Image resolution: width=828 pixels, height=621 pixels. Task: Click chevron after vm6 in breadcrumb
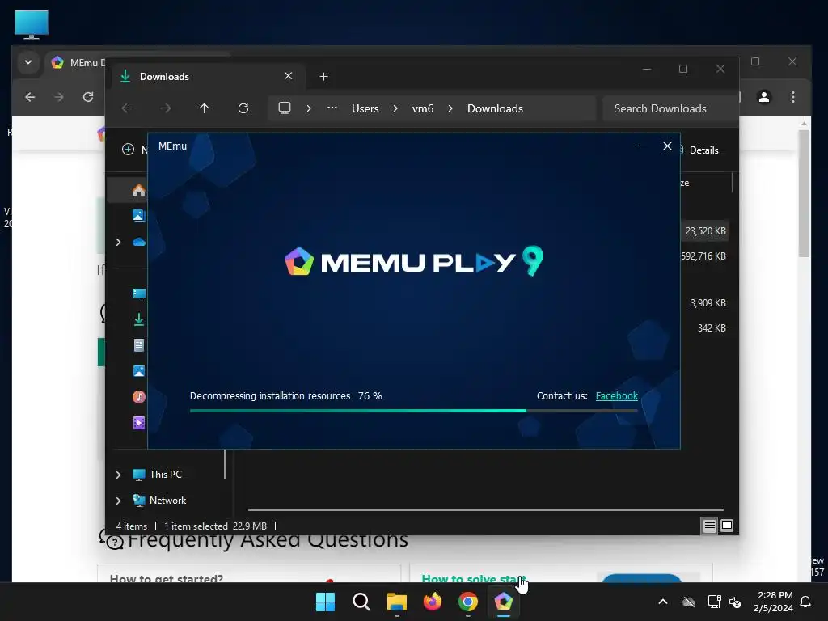pyautogui.click(x=450, y=108)
